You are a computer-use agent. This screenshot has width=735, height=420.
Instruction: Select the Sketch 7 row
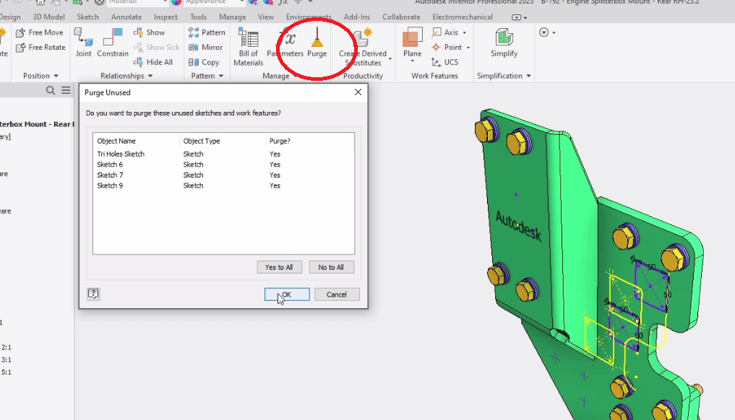(x=223, y=175)
